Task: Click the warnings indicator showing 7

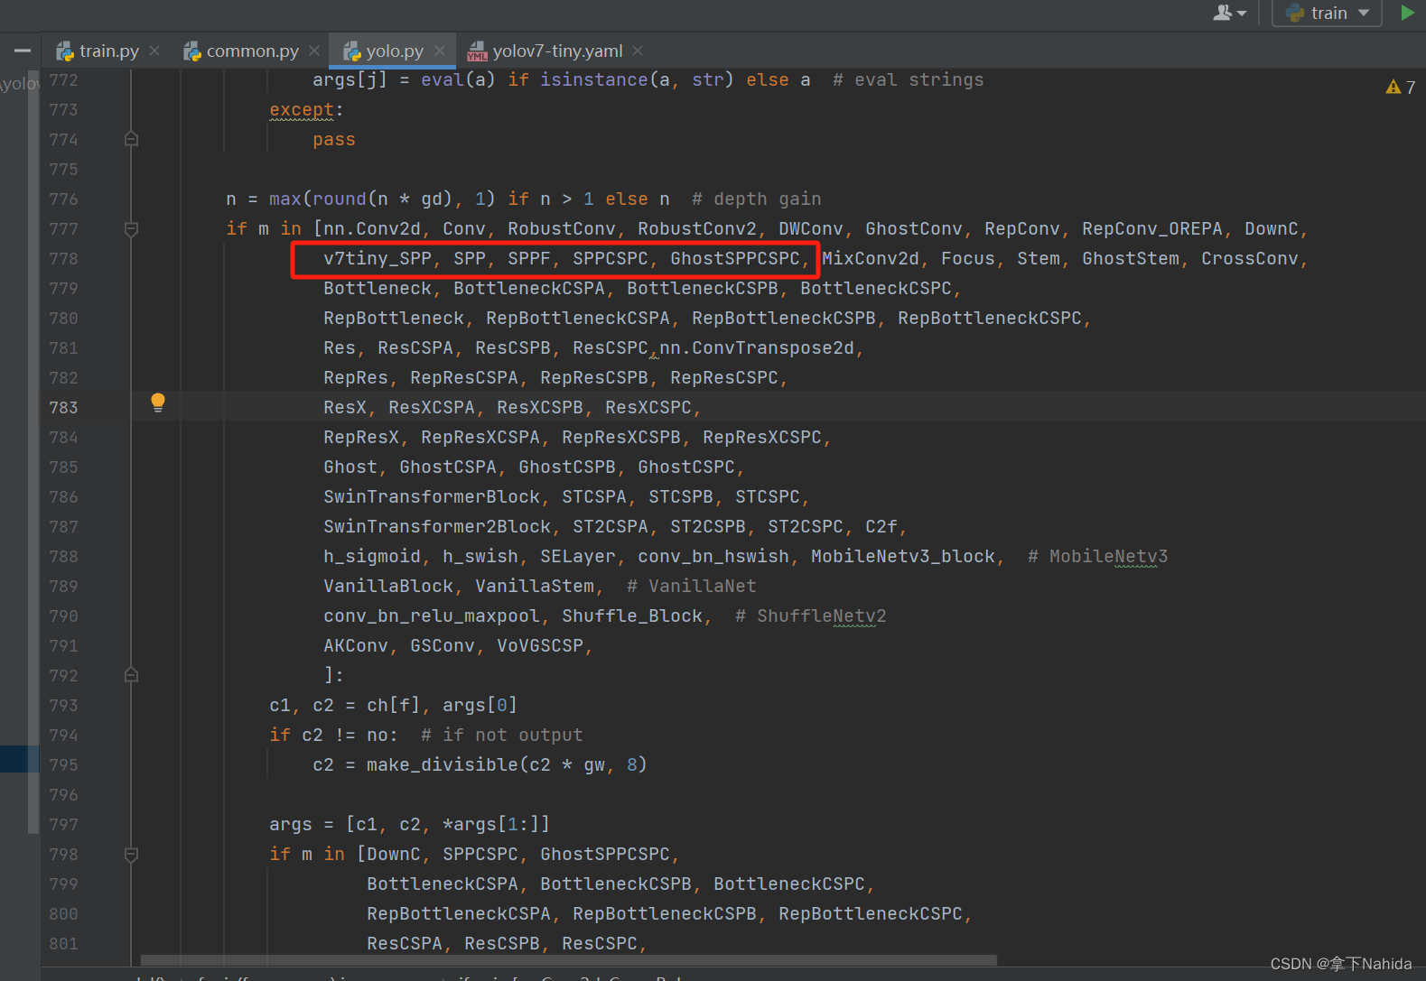Action: point(1400,87)
